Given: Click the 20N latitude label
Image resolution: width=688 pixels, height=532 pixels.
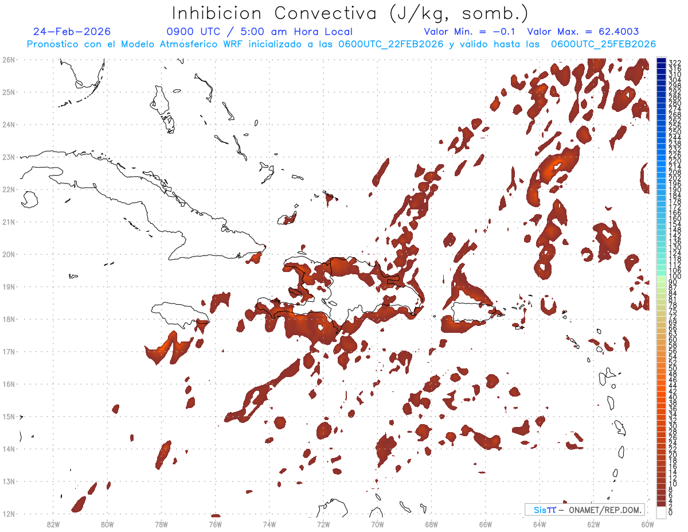Looking at the screenshot, I should [9, 254].
